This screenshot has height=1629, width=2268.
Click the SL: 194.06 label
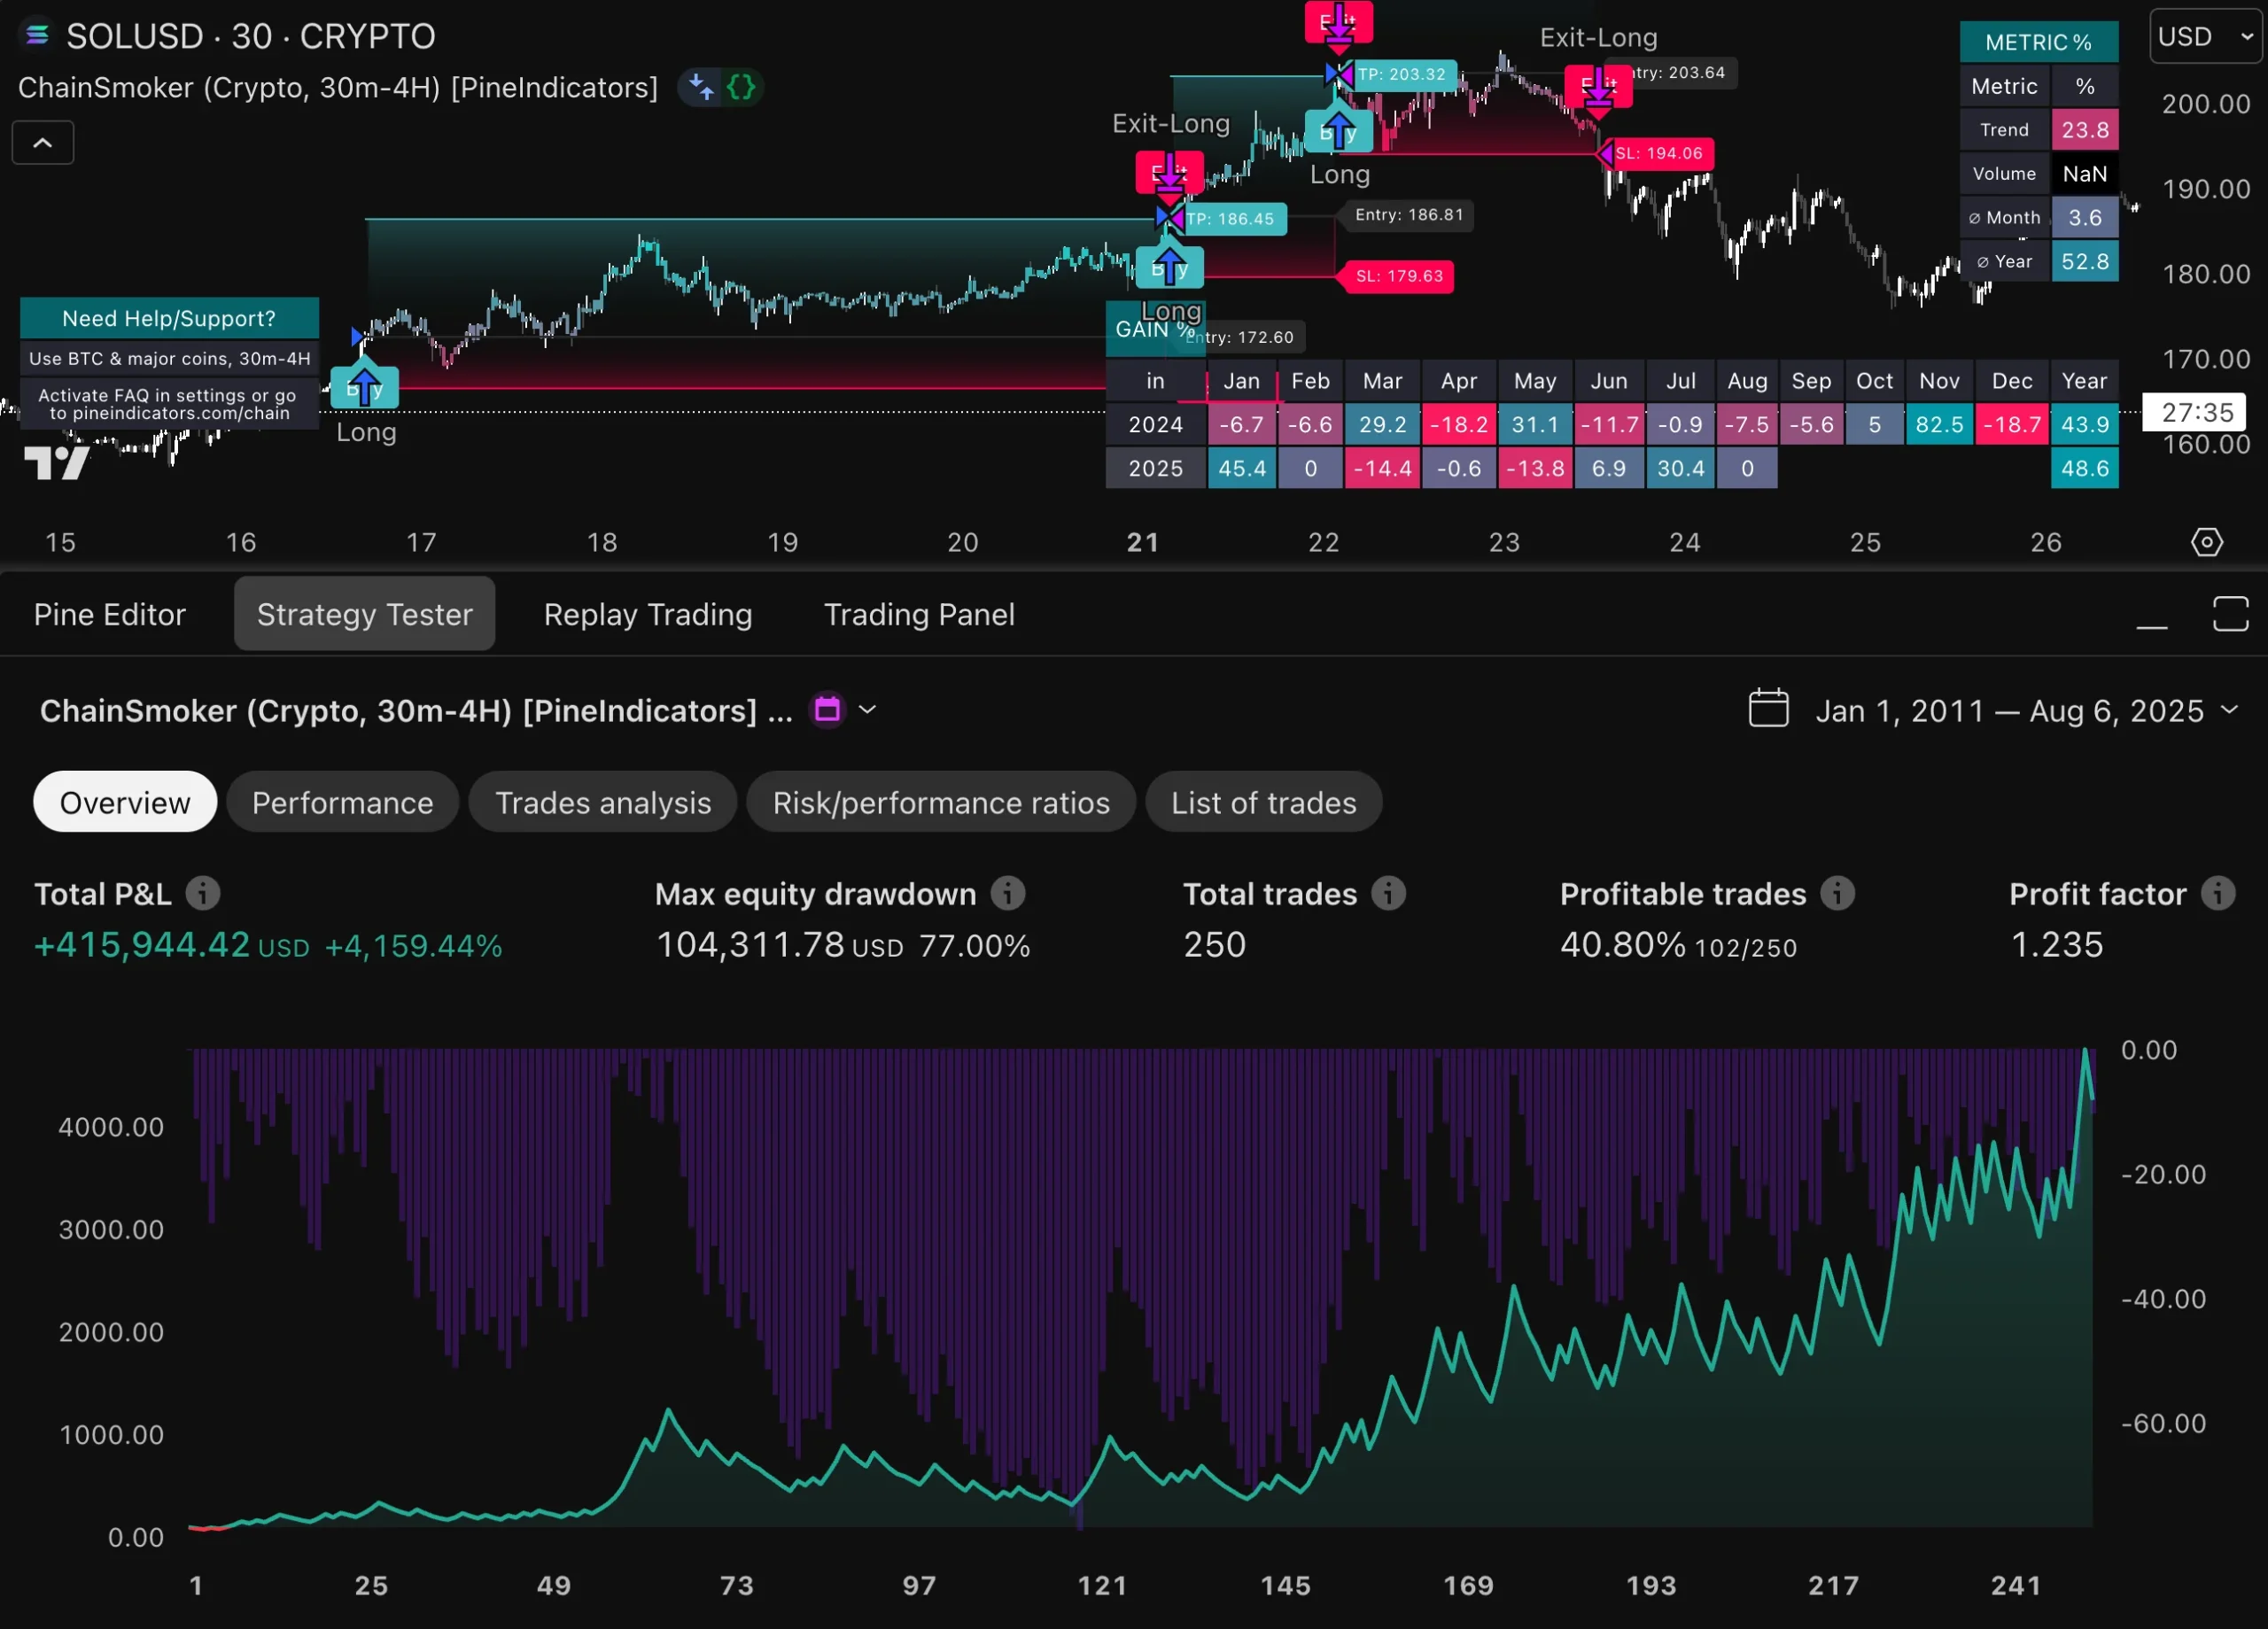click(x=1657, y=153)
